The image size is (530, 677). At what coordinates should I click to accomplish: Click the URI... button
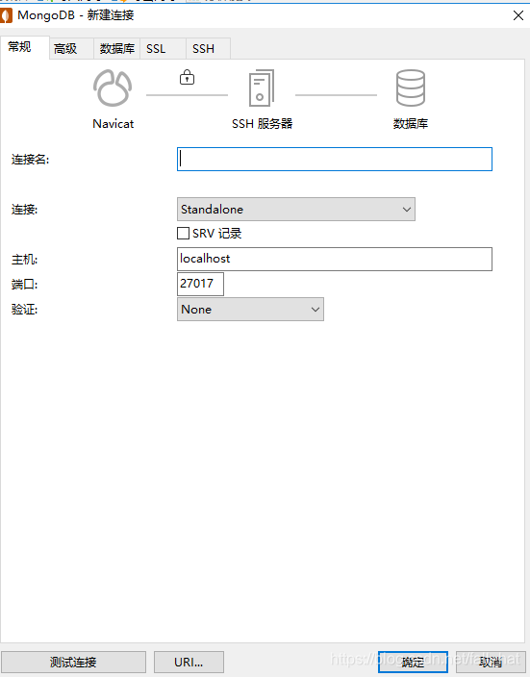pyautogui.click(x=189, y=662)
